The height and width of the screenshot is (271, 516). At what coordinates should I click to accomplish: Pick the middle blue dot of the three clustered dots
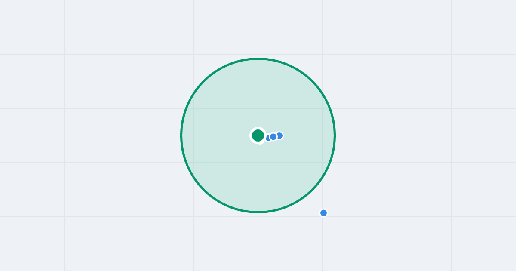273,137
